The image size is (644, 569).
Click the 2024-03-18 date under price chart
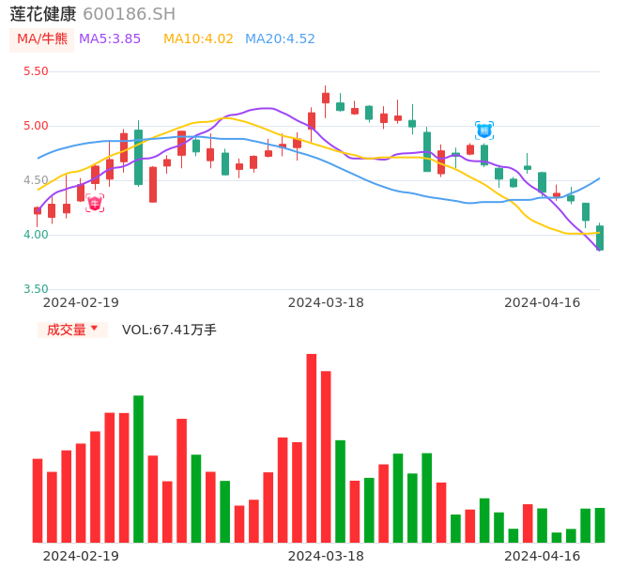(326, 302)
